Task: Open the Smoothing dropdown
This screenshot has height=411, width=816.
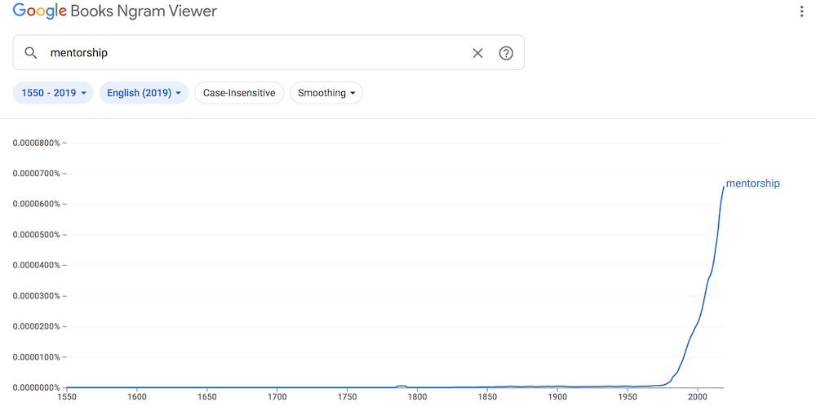Action: pyautogui.click(x=326, y=93)
